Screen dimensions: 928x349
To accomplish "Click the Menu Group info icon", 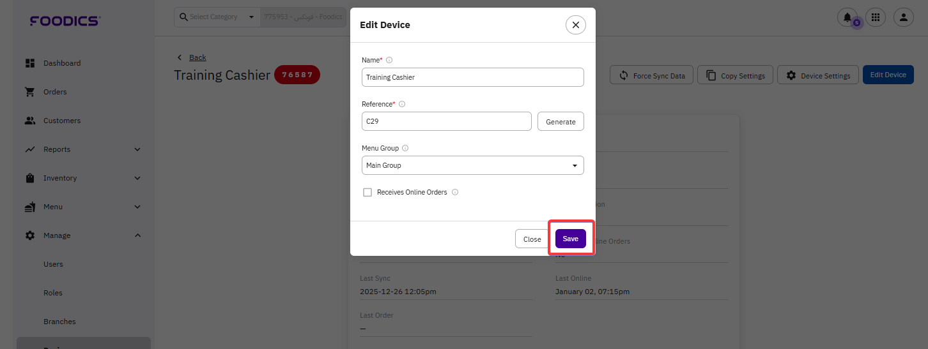I will pyautogui.click(x=405, y=148).
